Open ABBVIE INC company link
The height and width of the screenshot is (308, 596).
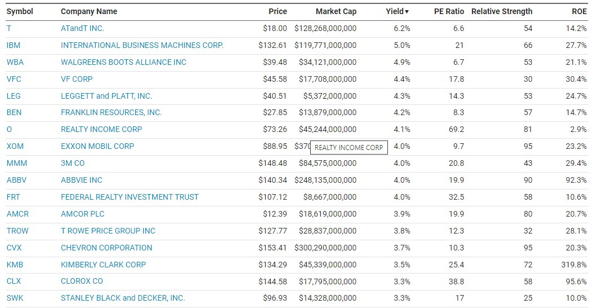tap(82, 180)
